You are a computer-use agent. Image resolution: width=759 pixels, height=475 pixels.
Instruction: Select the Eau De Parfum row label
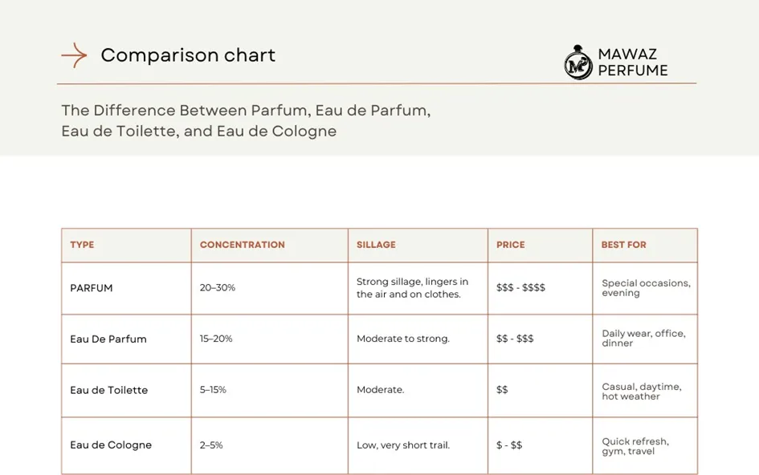pos(108,339)
